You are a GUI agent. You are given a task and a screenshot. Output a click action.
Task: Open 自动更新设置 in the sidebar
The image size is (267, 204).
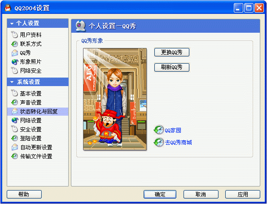tap(36, 148)
